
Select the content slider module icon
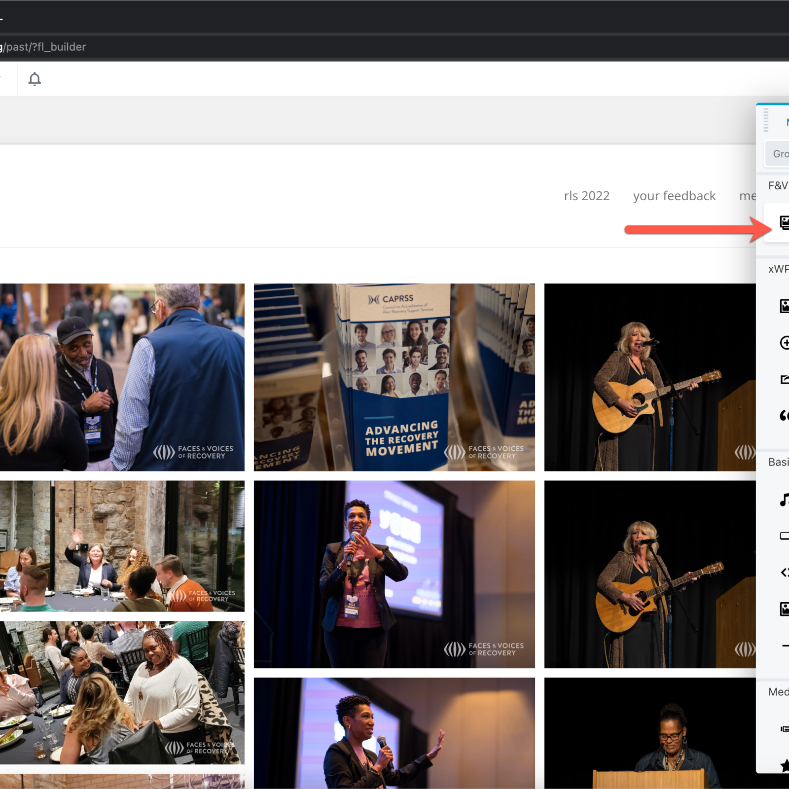(x=784, y=729)
